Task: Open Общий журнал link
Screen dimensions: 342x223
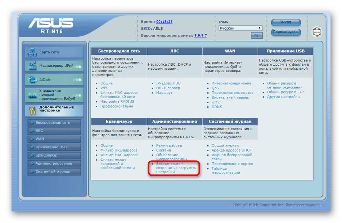Action: point(225,146)
